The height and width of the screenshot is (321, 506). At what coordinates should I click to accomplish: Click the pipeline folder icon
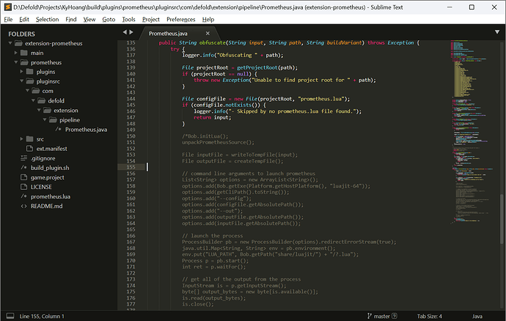point(53,119)
